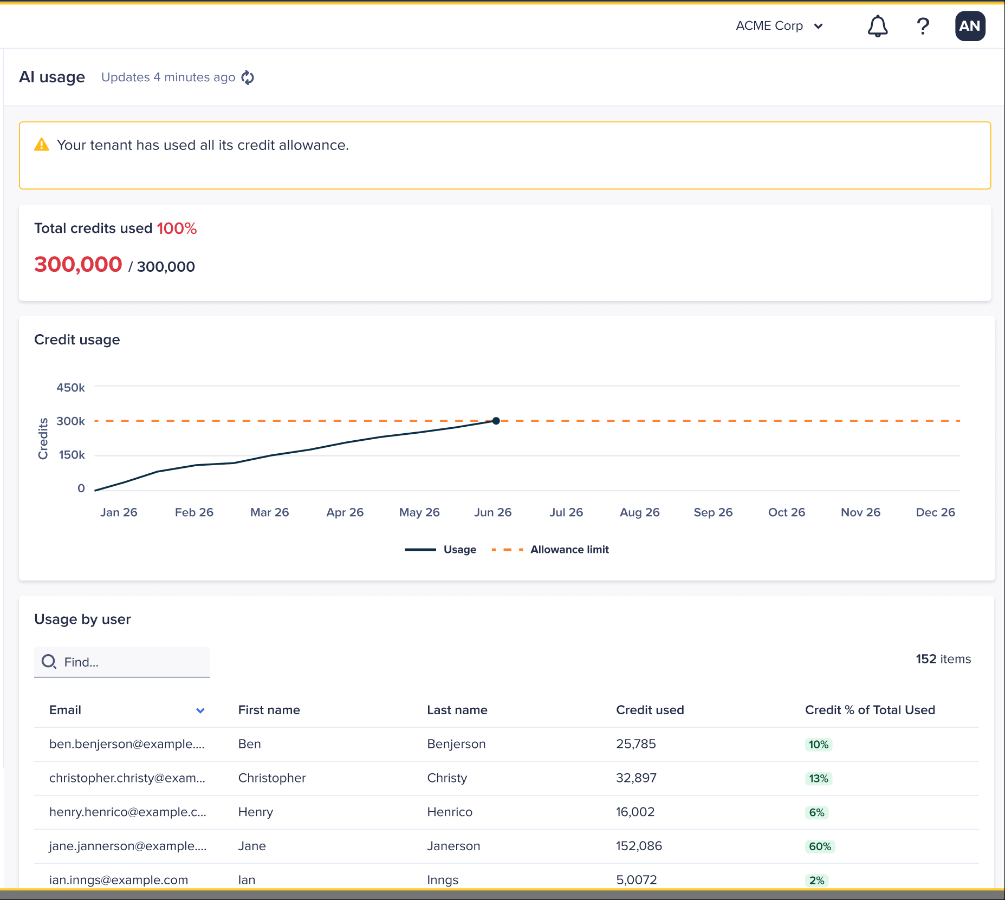
Task: Click the 152 items count
Action: pos(943,659)
